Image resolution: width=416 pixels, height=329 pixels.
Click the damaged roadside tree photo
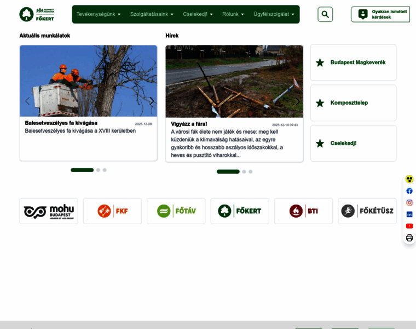(234, 81)
